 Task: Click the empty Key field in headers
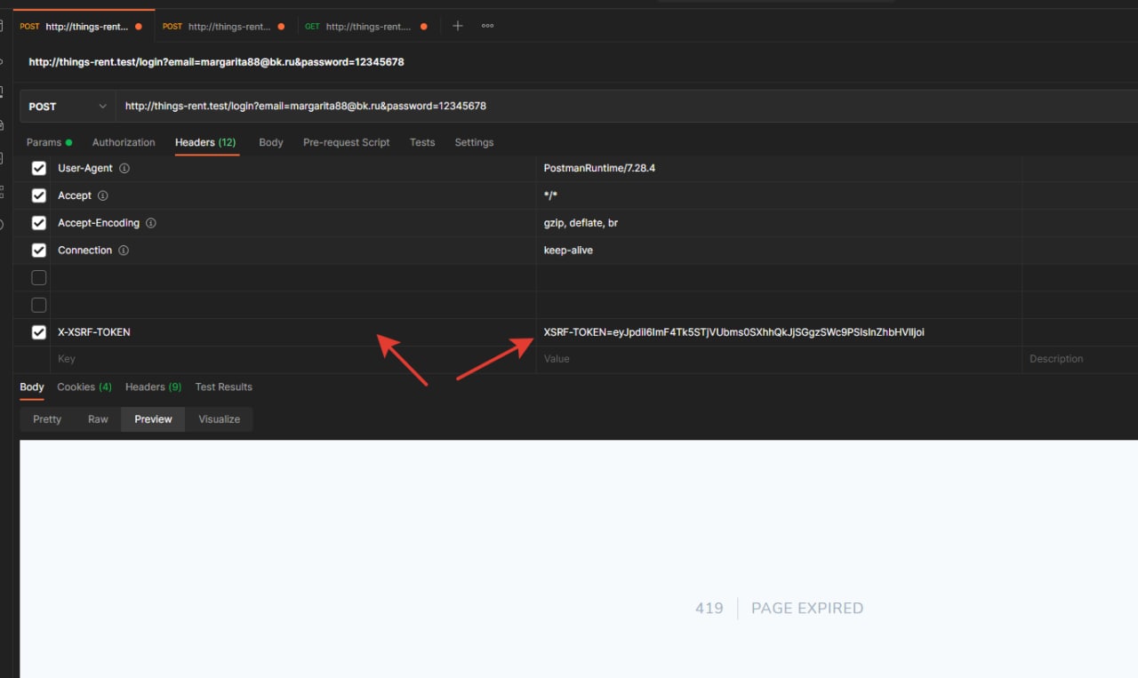coord(293,359)
